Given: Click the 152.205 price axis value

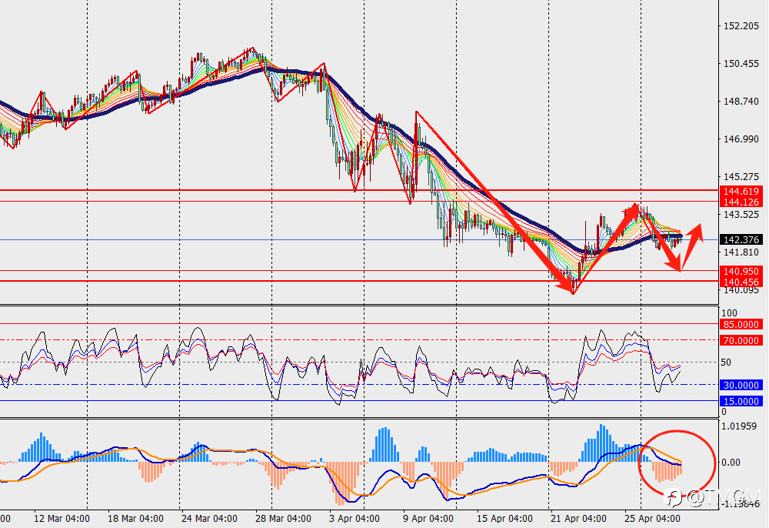Looking at the screenshot, I should pos(741,26).
